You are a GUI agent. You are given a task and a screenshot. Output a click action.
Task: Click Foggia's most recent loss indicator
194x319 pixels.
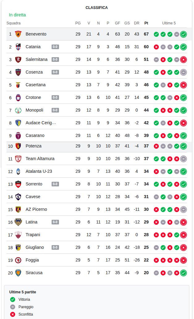[183, 260]
